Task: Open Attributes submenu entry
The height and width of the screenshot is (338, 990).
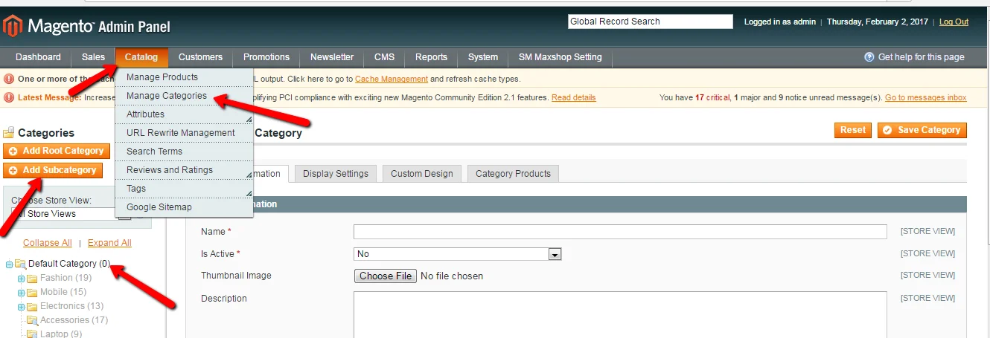Action: (x=184, y=114)
